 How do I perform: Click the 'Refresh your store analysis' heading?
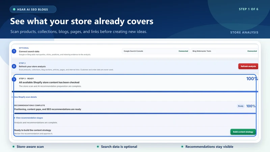(x=32, y=67)
